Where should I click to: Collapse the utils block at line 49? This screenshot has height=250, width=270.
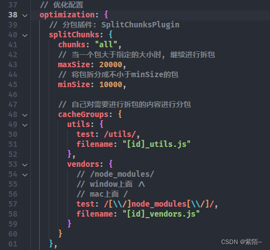point(25,125)
